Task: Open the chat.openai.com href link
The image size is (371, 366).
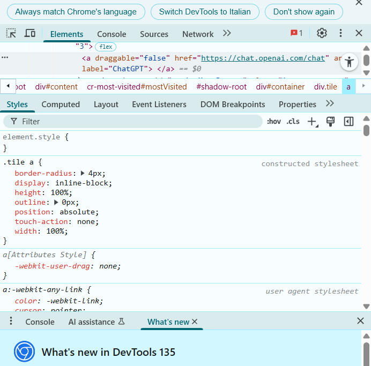Action: pyautogui.click(x=263, y=58)
